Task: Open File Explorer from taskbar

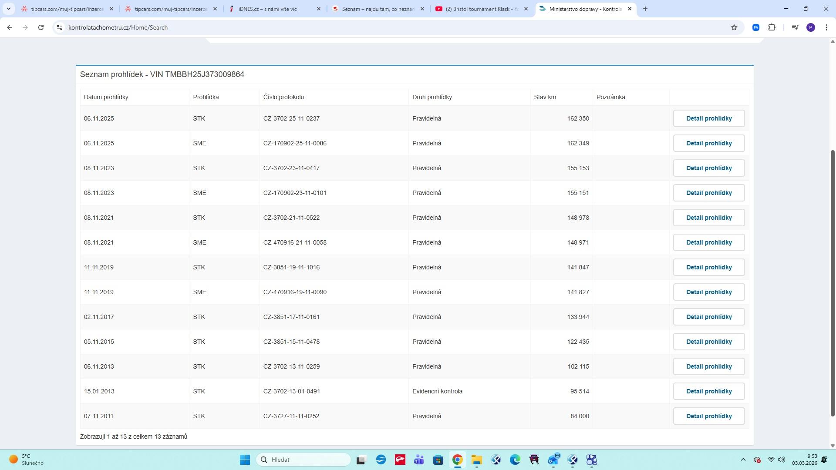Action: [476, 460]
